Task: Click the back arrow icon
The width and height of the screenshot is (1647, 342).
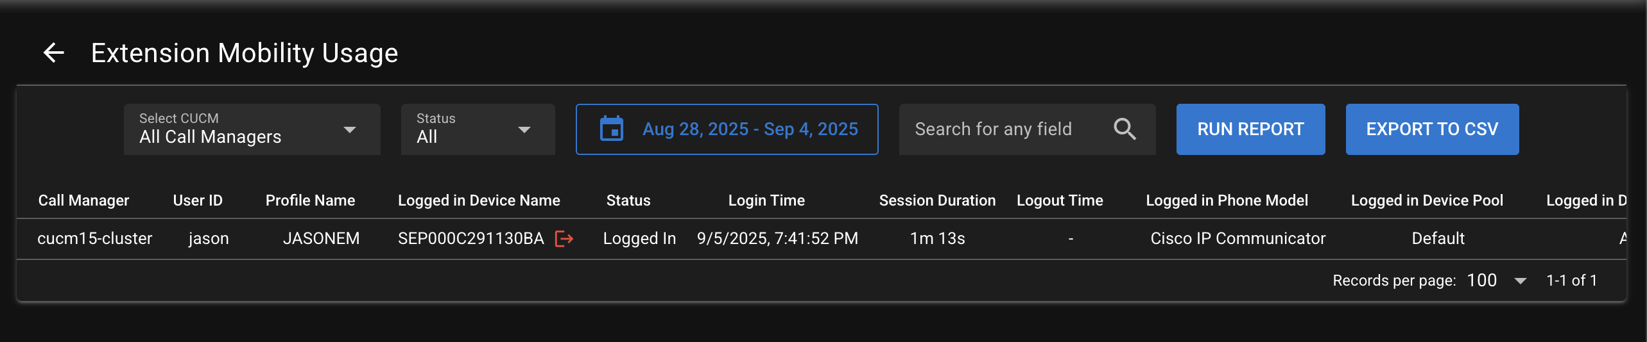Action: (54, 53)
